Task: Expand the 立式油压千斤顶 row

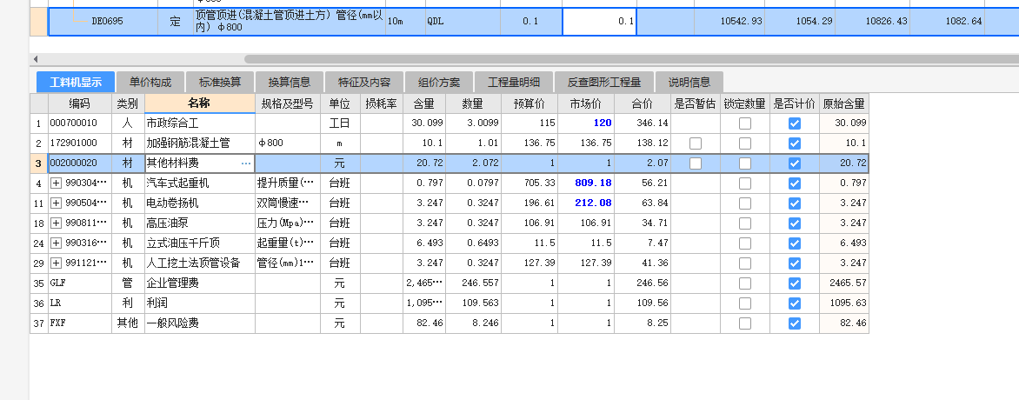Action: (x=56, y=243)
